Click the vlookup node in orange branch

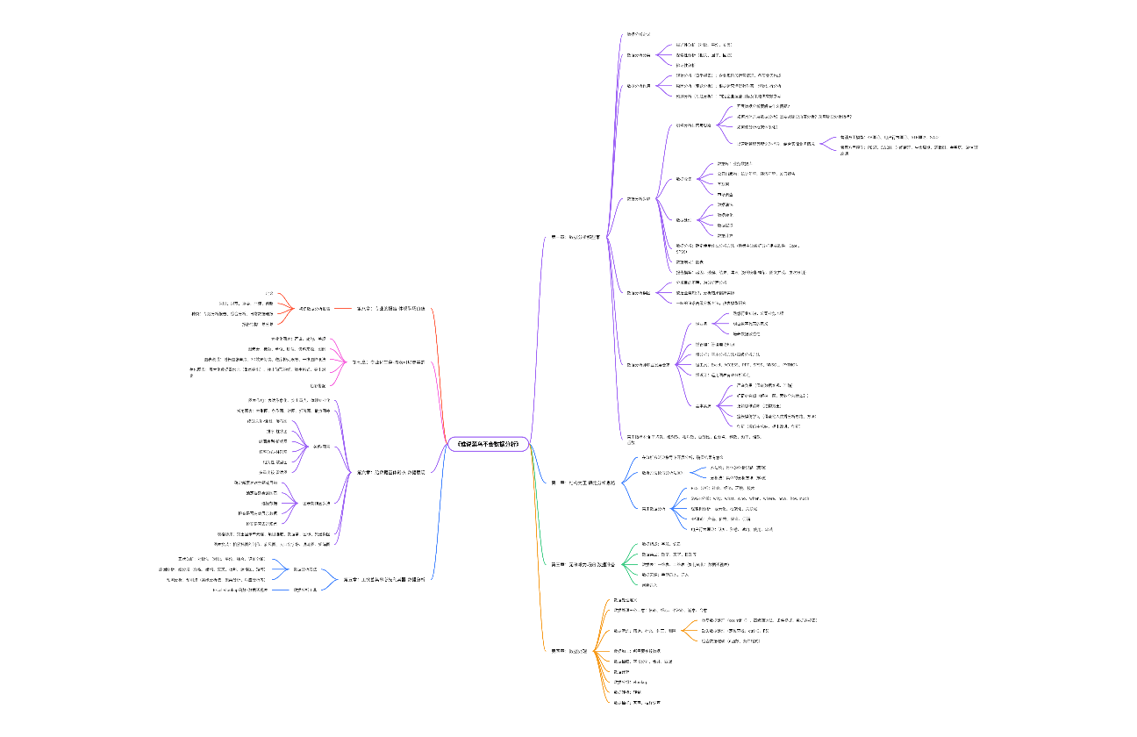pos(630,682)
